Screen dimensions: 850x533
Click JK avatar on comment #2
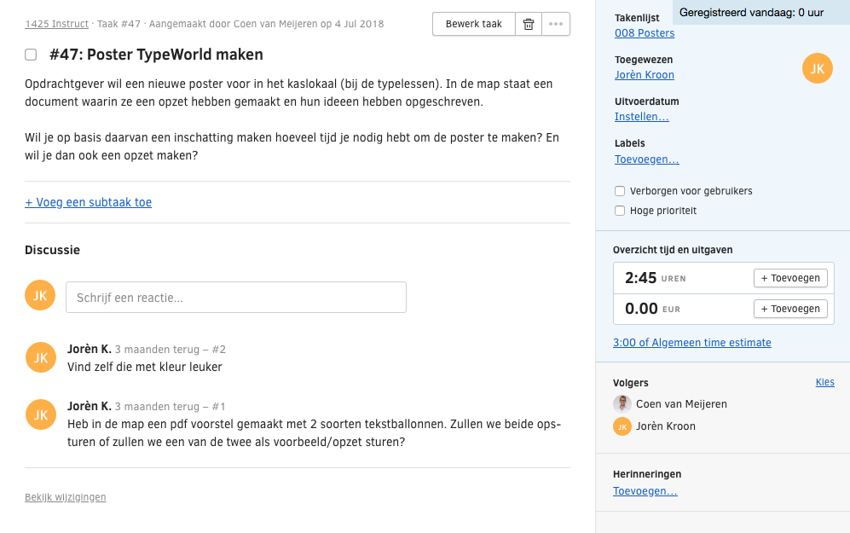click(41, 357)
